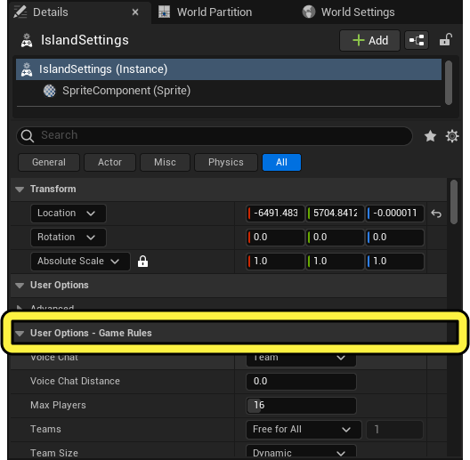Select the SpriteComponent (Sprite) item

tap(126, 91)
